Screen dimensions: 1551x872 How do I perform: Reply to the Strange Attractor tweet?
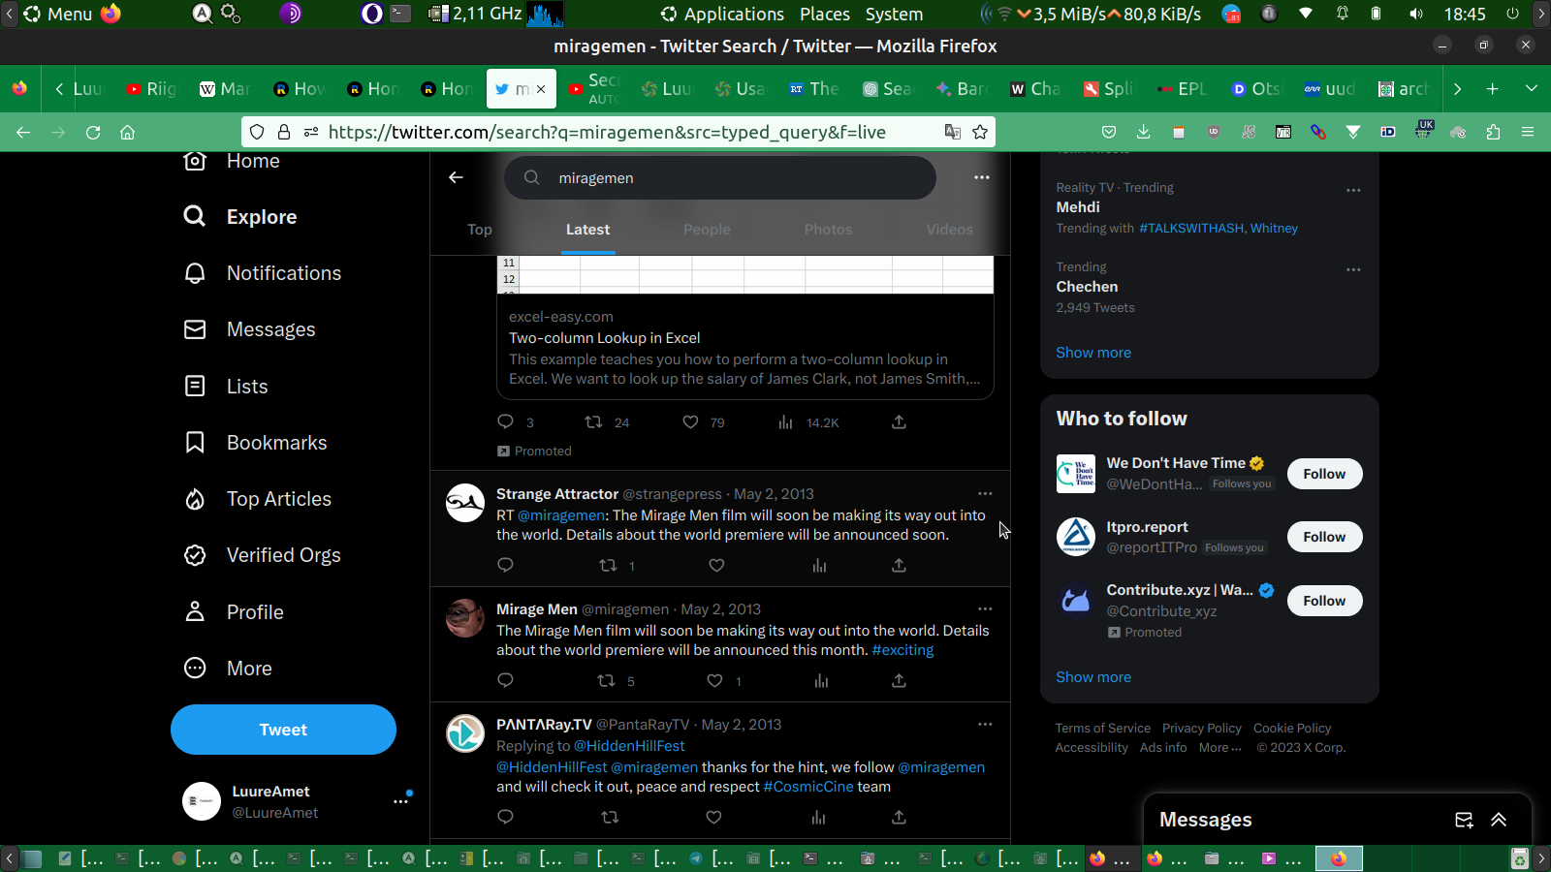point(505,566)
